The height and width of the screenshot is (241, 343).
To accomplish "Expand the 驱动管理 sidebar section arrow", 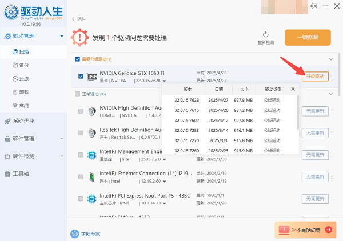I will 61,37.
